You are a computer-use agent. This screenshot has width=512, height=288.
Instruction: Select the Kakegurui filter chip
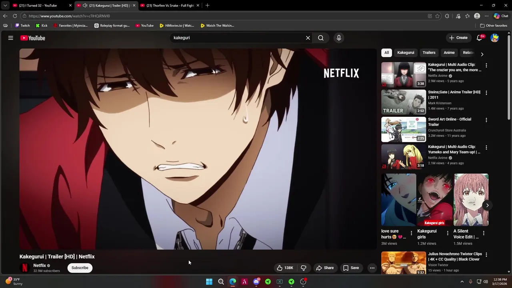[406, 52]
